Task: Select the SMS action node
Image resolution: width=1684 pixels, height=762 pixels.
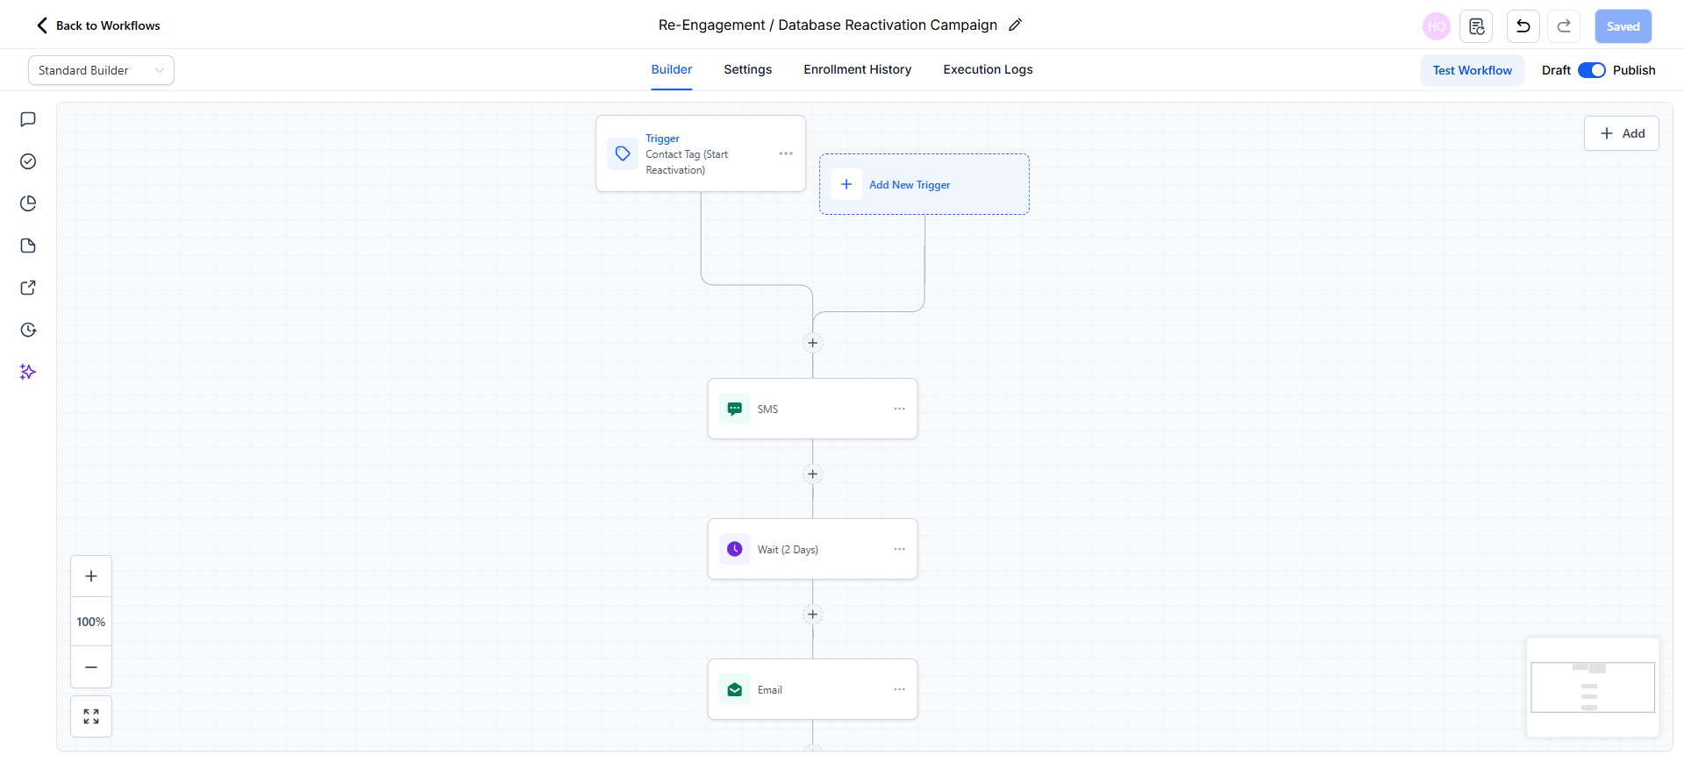Action: [x=813, y=409]
